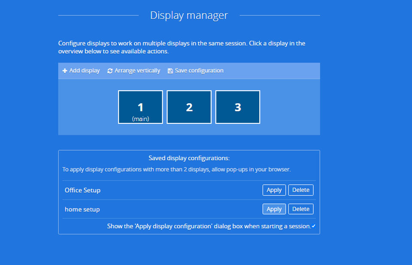Select display 1 (main) thumbnail
The image size is (412, 265).
[x=141, y=107]
